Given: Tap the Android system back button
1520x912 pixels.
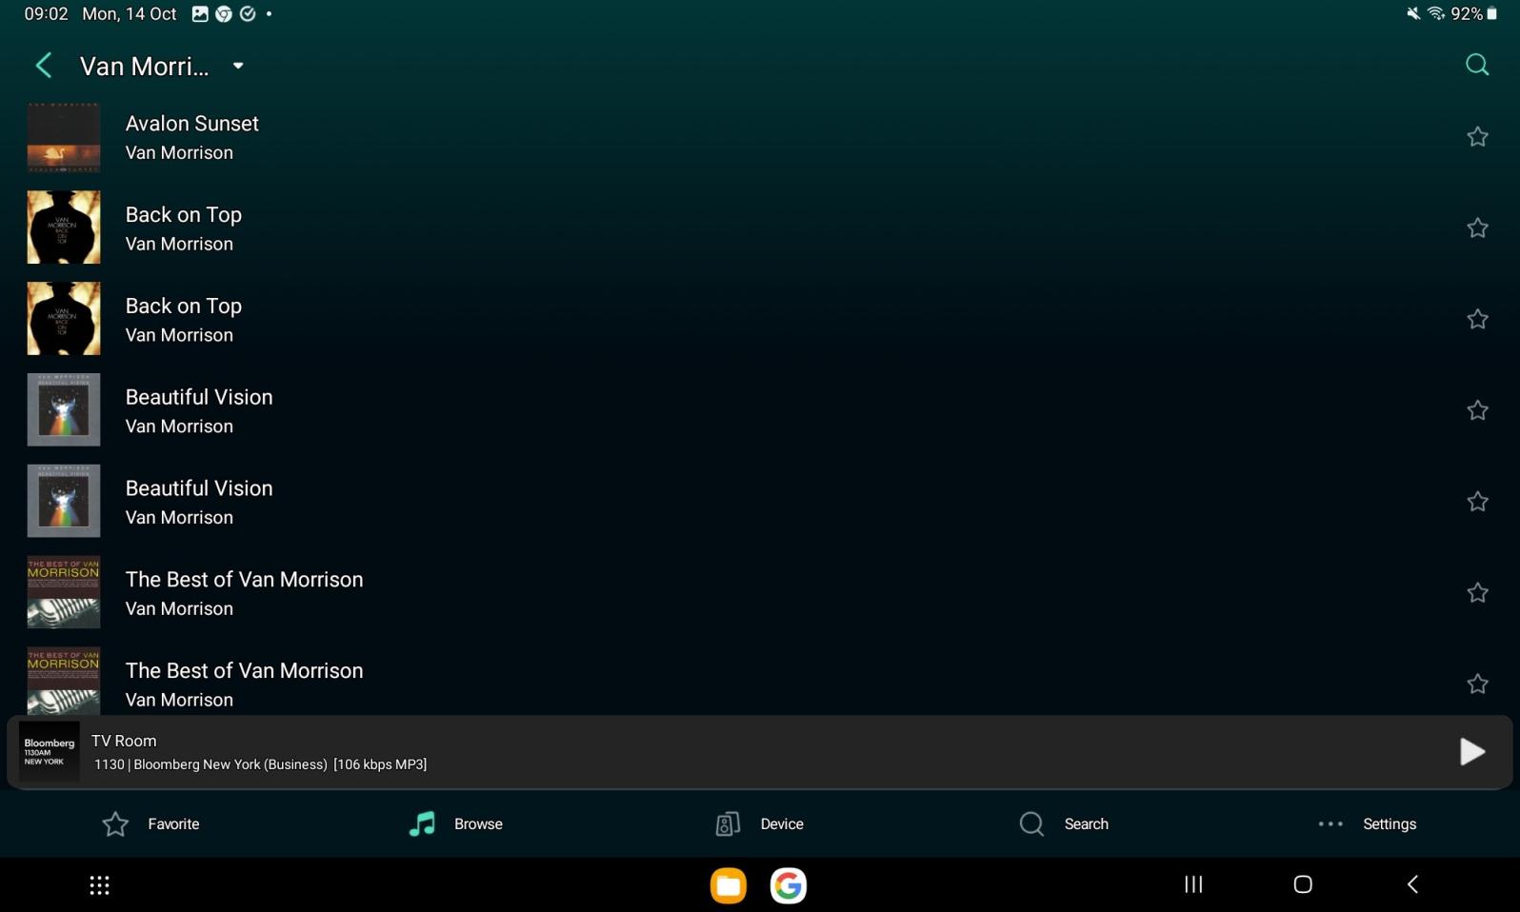Looking at the screenshot, I should (1412, 884).
